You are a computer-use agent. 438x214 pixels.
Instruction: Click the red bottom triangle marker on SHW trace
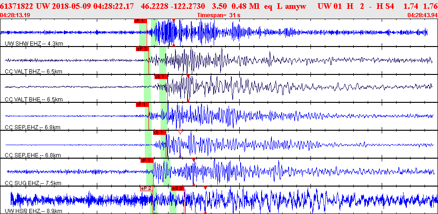[174, 45]
